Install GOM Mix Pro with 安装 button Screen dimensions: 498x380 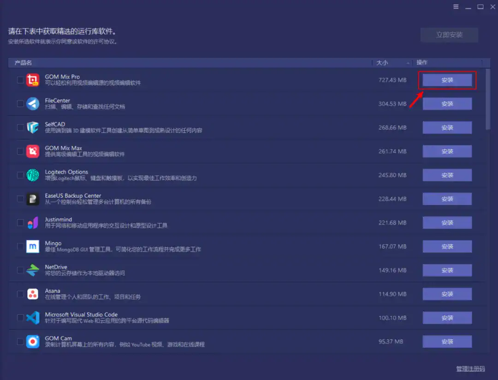click(447, 80)
